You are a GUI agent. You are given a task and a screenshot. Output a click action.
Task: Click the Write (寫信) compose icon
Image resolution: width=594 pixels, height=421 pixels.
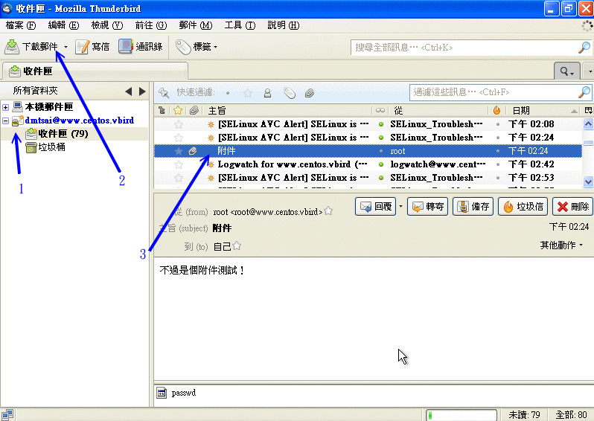82,47
